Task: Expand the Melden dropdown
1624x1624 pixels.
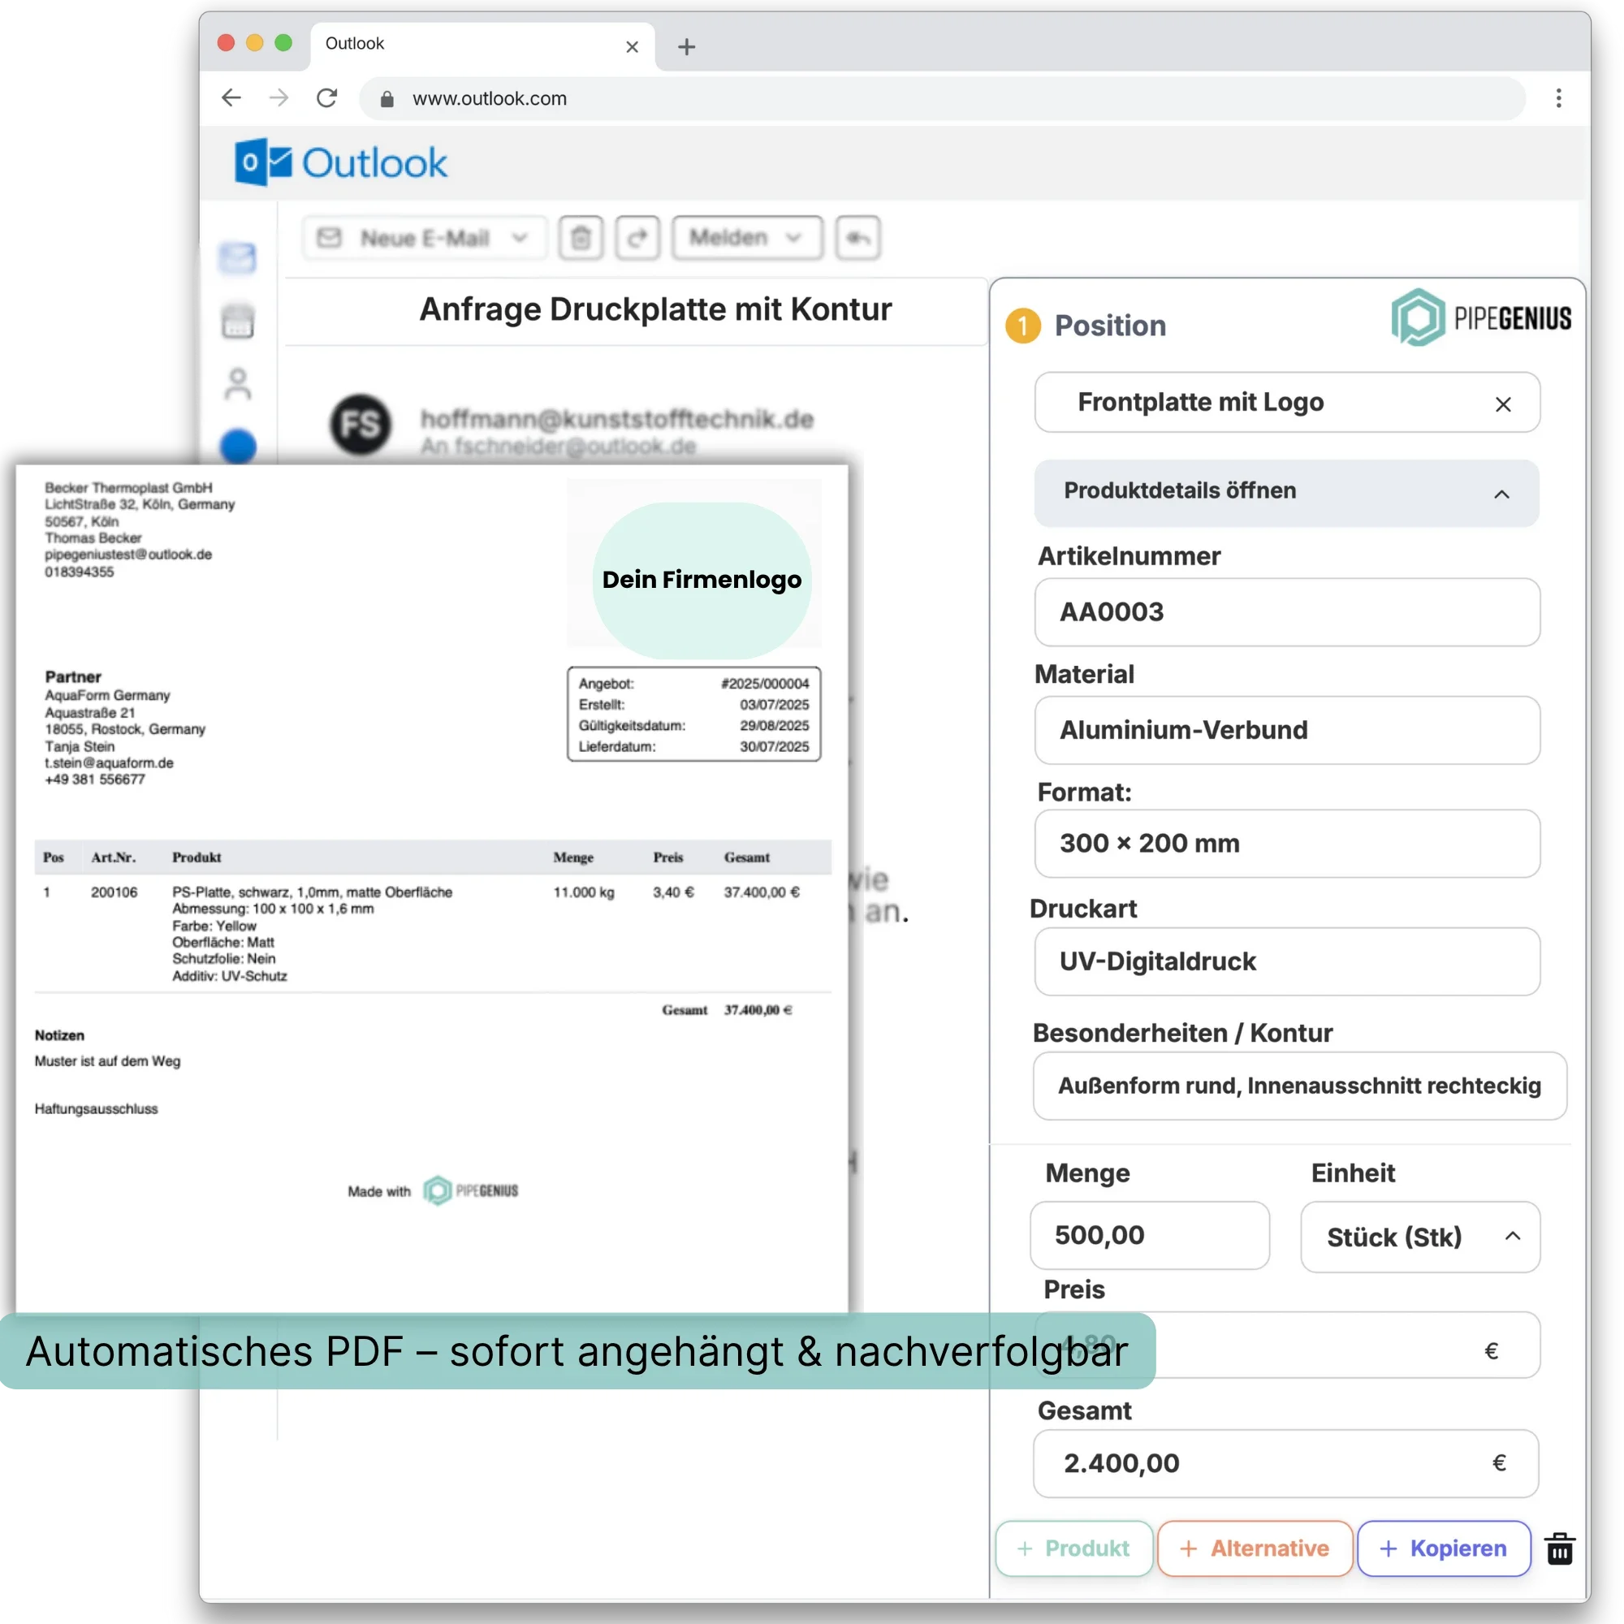Action: [793, 238]
